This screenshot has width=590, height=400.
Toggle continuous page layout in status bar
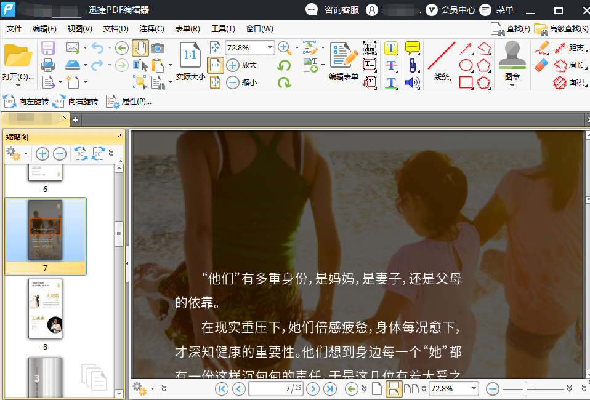tap(394, 388)
